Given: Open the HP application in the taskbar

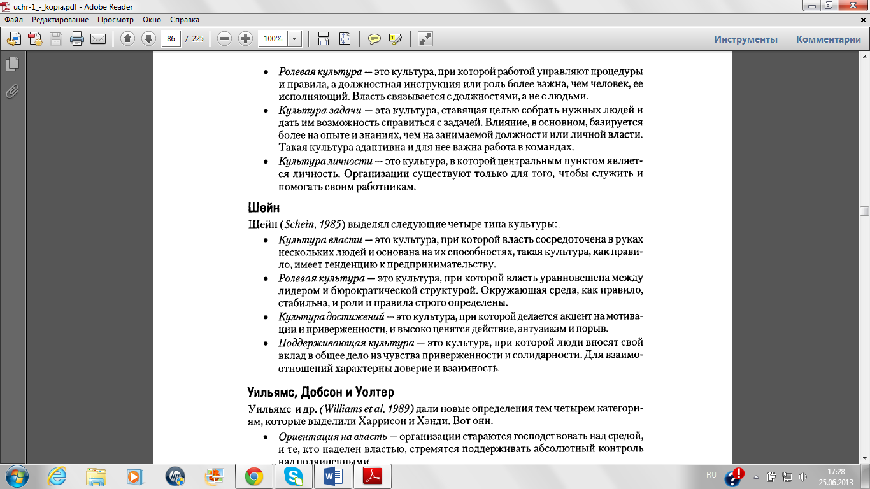Looking at the screenshot, I should pos(174,476).
